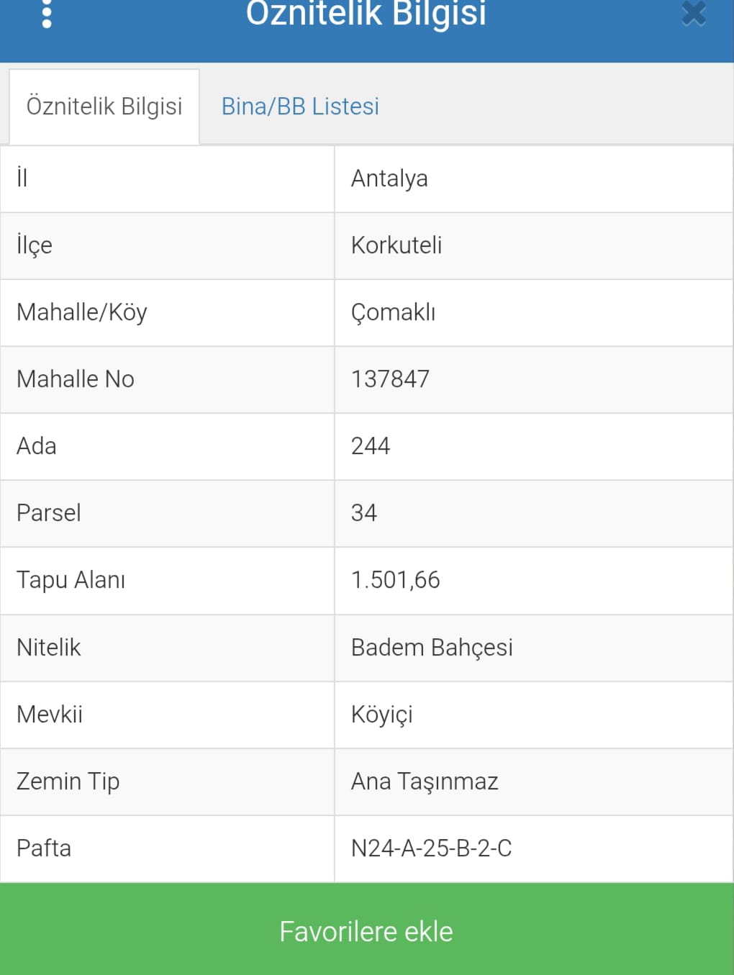This screenshot has width=734, height=975.
Task: Tap the Köyiçi mevkii value
Action: [382, 715]
